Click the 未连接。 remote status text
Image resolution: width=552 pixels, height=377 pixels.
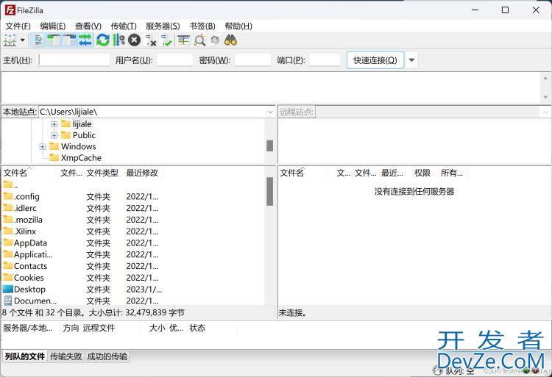pos(292,313)
